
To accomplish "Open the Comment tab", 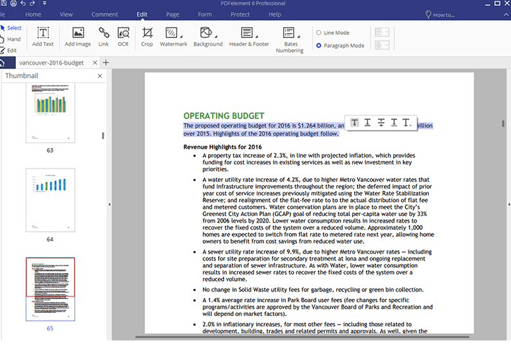I will pyautogui.click(x=105, y=14).
